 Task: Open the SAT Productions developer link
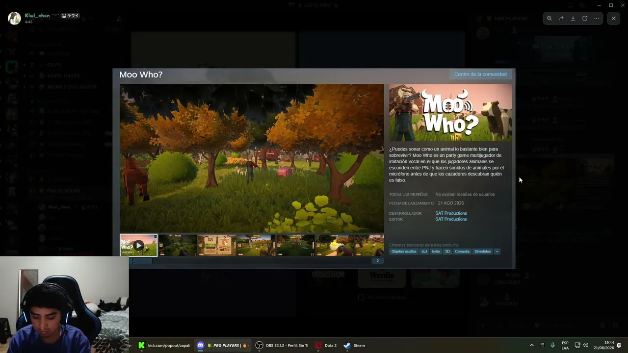click(451, 213)
